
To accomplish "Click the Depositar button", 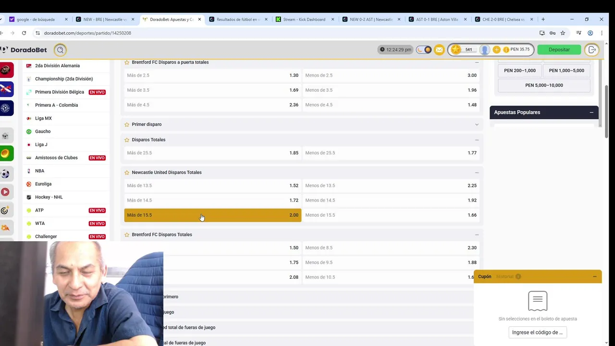I will (559, 49).
